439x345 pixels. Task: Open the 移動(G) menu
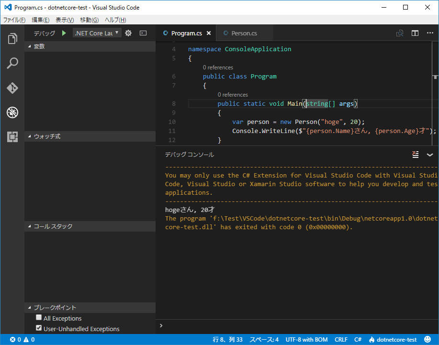pyautogui.click(x=90, y=20)
